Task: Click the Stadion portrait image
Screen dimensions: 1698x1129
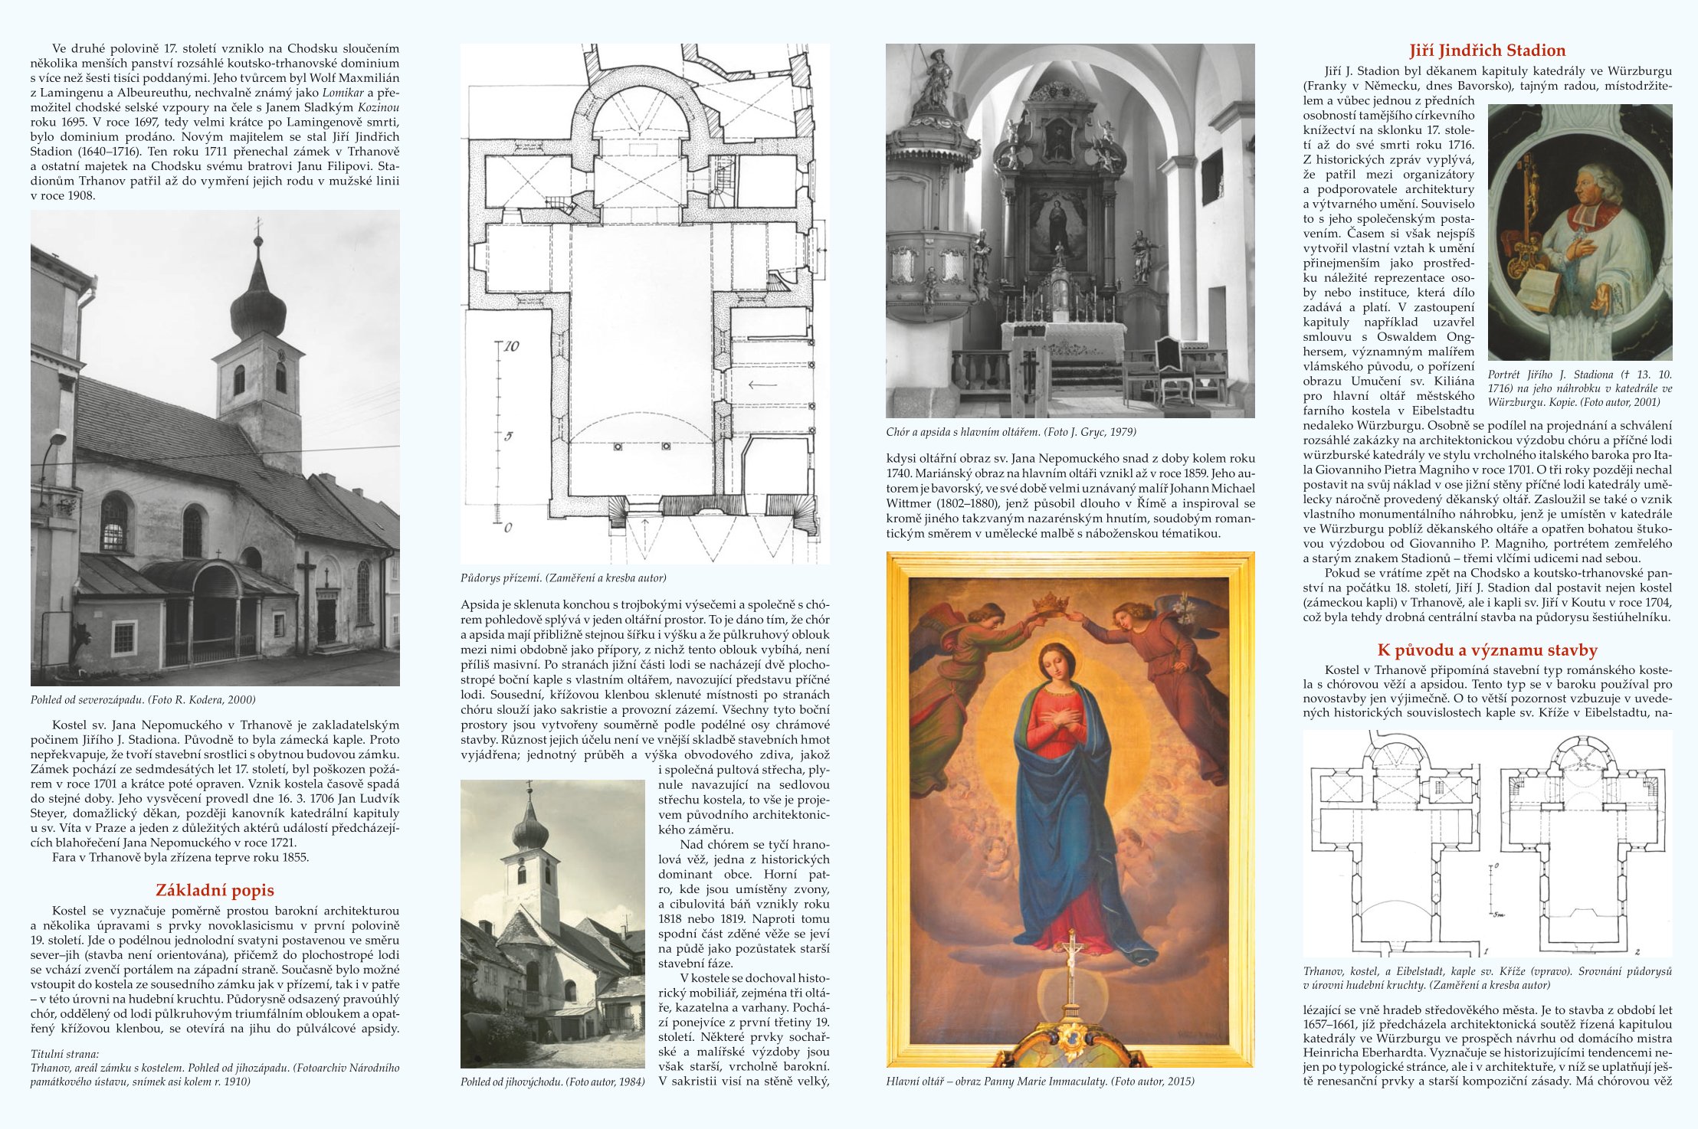Action: (1579, 232)
